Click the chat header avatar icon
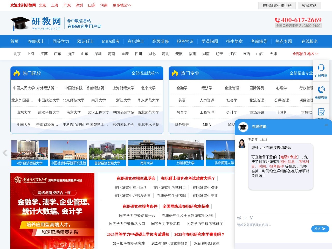 [243, 127]
